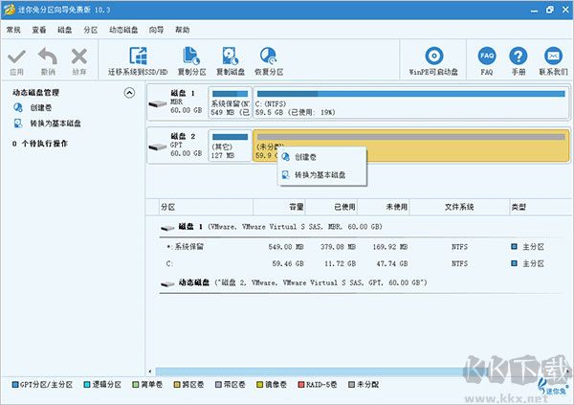
Task: Click the 0 pending operations text
Action: (x=40, y=144)
